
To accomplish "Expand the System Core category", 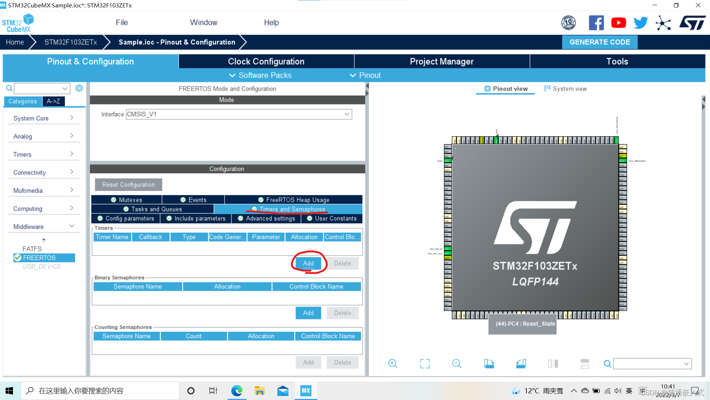I will [x=44, y=118].
